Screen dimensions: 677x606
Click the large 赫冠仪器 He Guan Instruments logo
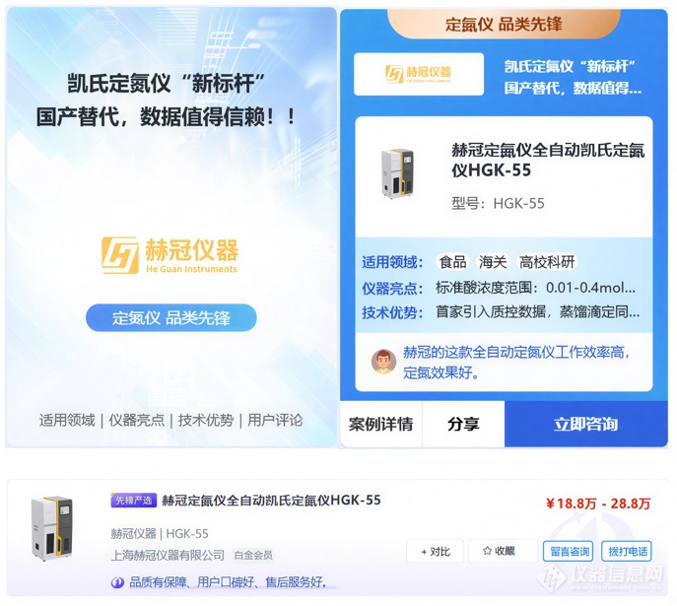coord(169,255)
